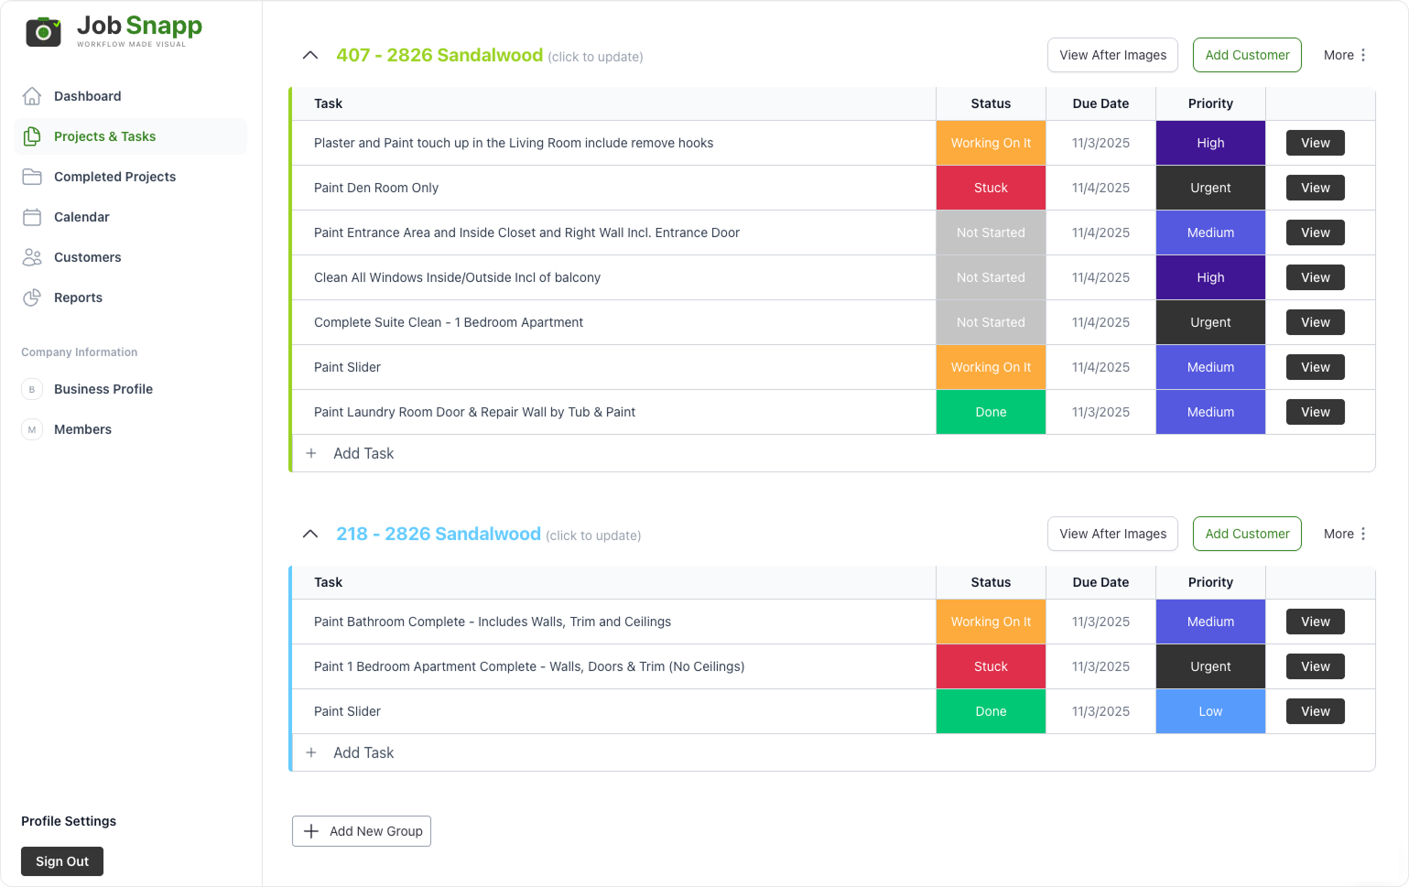Click the JobSnapp camera logo
This screenshot has width=1409, height=887.
(x=42, y=33)
